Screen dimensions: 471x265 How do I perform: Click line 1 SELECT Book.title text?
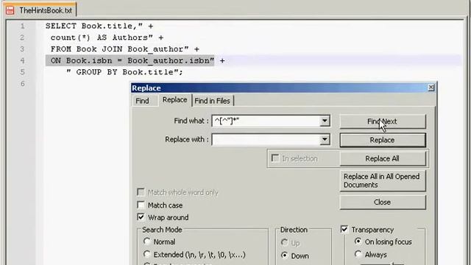click(99, 26)
